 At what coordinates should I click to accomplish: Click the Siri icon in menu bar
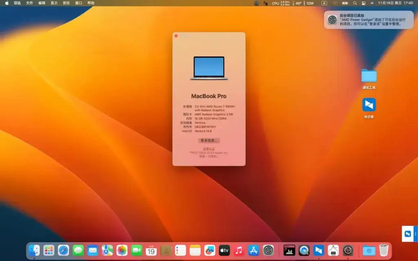[372, 3]
